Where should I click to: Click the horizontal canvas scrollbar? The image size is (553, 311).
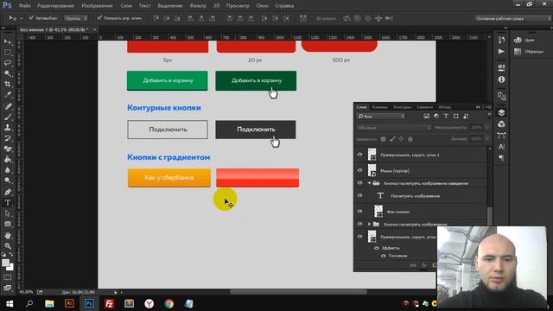click(298, 292)
